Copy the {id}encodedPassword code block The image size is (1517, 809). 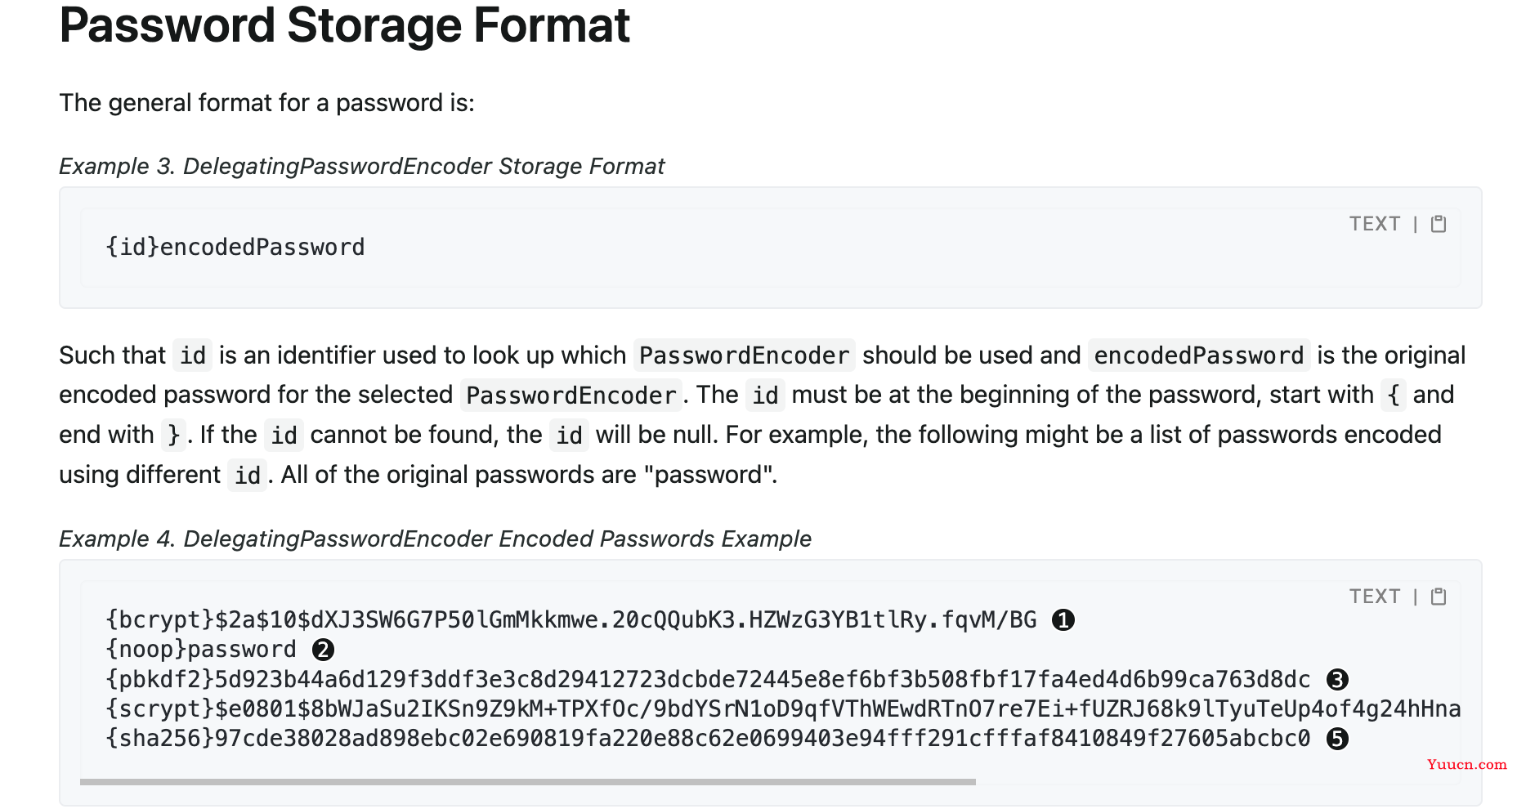coord(1439,224)
